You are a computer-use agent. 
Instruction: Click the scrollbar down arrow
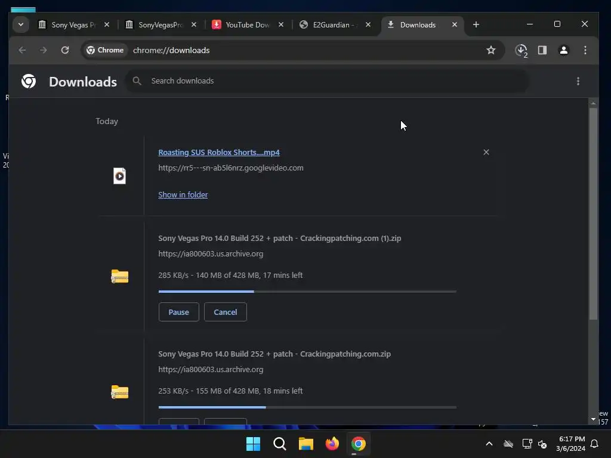coord(593,419)
